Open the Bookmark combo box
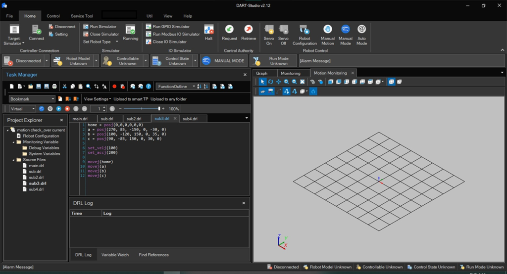Image resolution: width=507 pixels, height=274 pixels. [32, 99]
